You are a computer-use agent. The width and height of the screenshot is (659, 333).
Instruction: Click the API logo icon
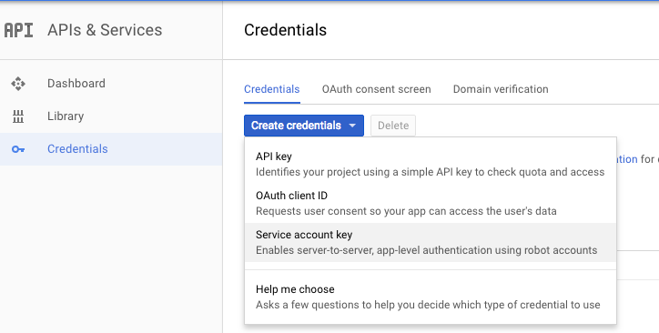(x=18, y=30)
